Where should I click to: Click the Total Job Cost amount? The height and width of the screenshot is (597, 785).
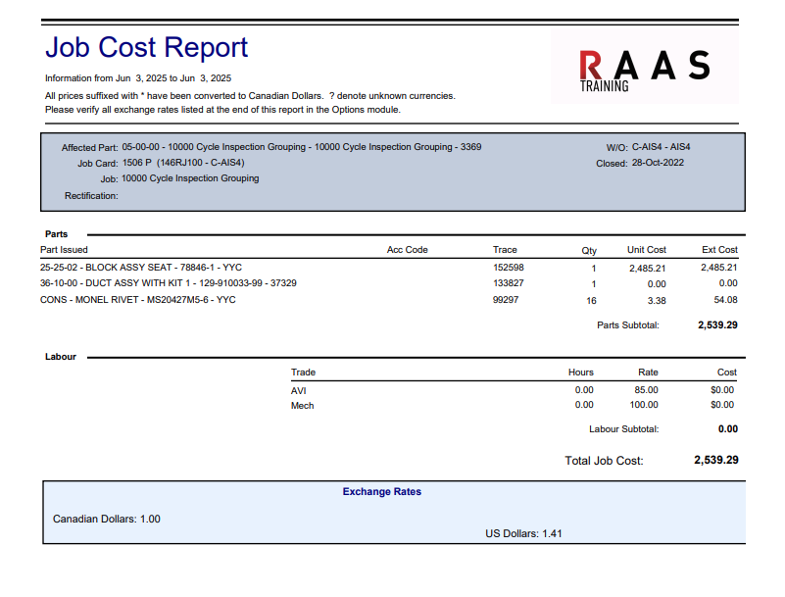pyautogui.click(x=715, y=460)
